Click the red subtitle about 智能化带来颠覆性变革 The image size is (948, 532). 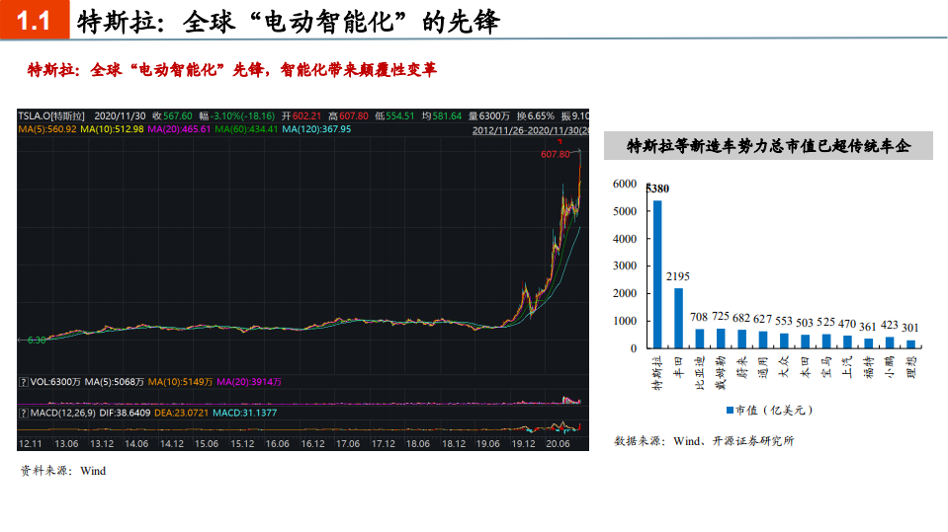tap(232, 70)
